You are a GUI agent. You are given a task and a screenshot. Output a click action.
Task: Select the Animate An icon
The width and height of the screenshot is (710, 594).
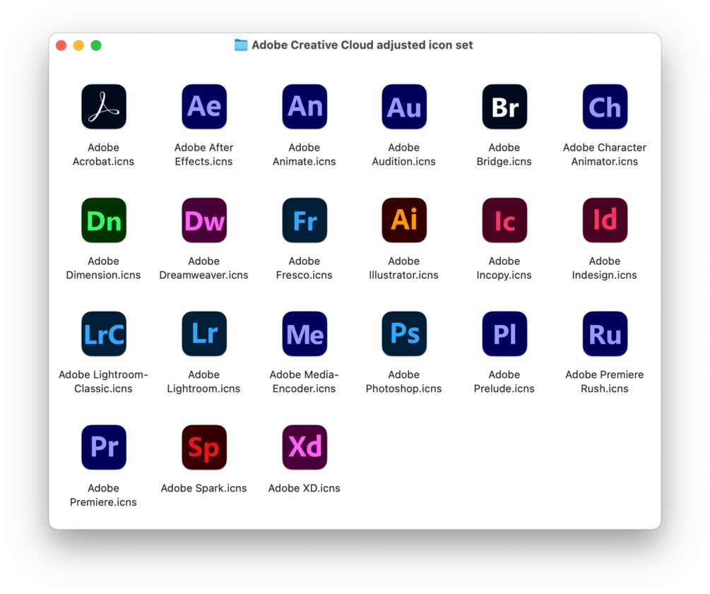(304, 107)
